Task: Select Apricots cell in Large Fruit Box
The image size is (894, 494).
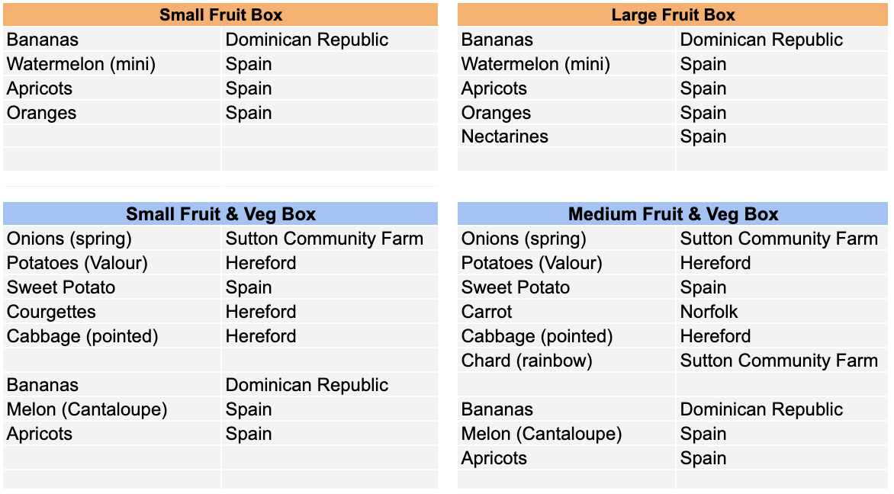Action: tap(566, 88)
